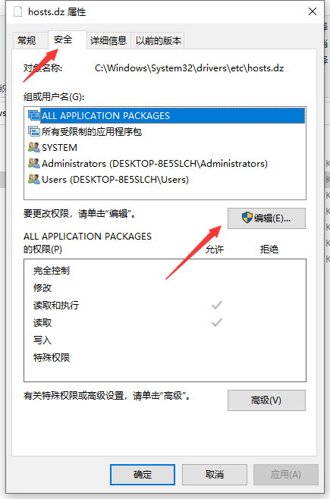The width and height of the screenshot is (330, 499).
Task: Switch to the 以前的版本 tab
Action: [x=158, y=41]
